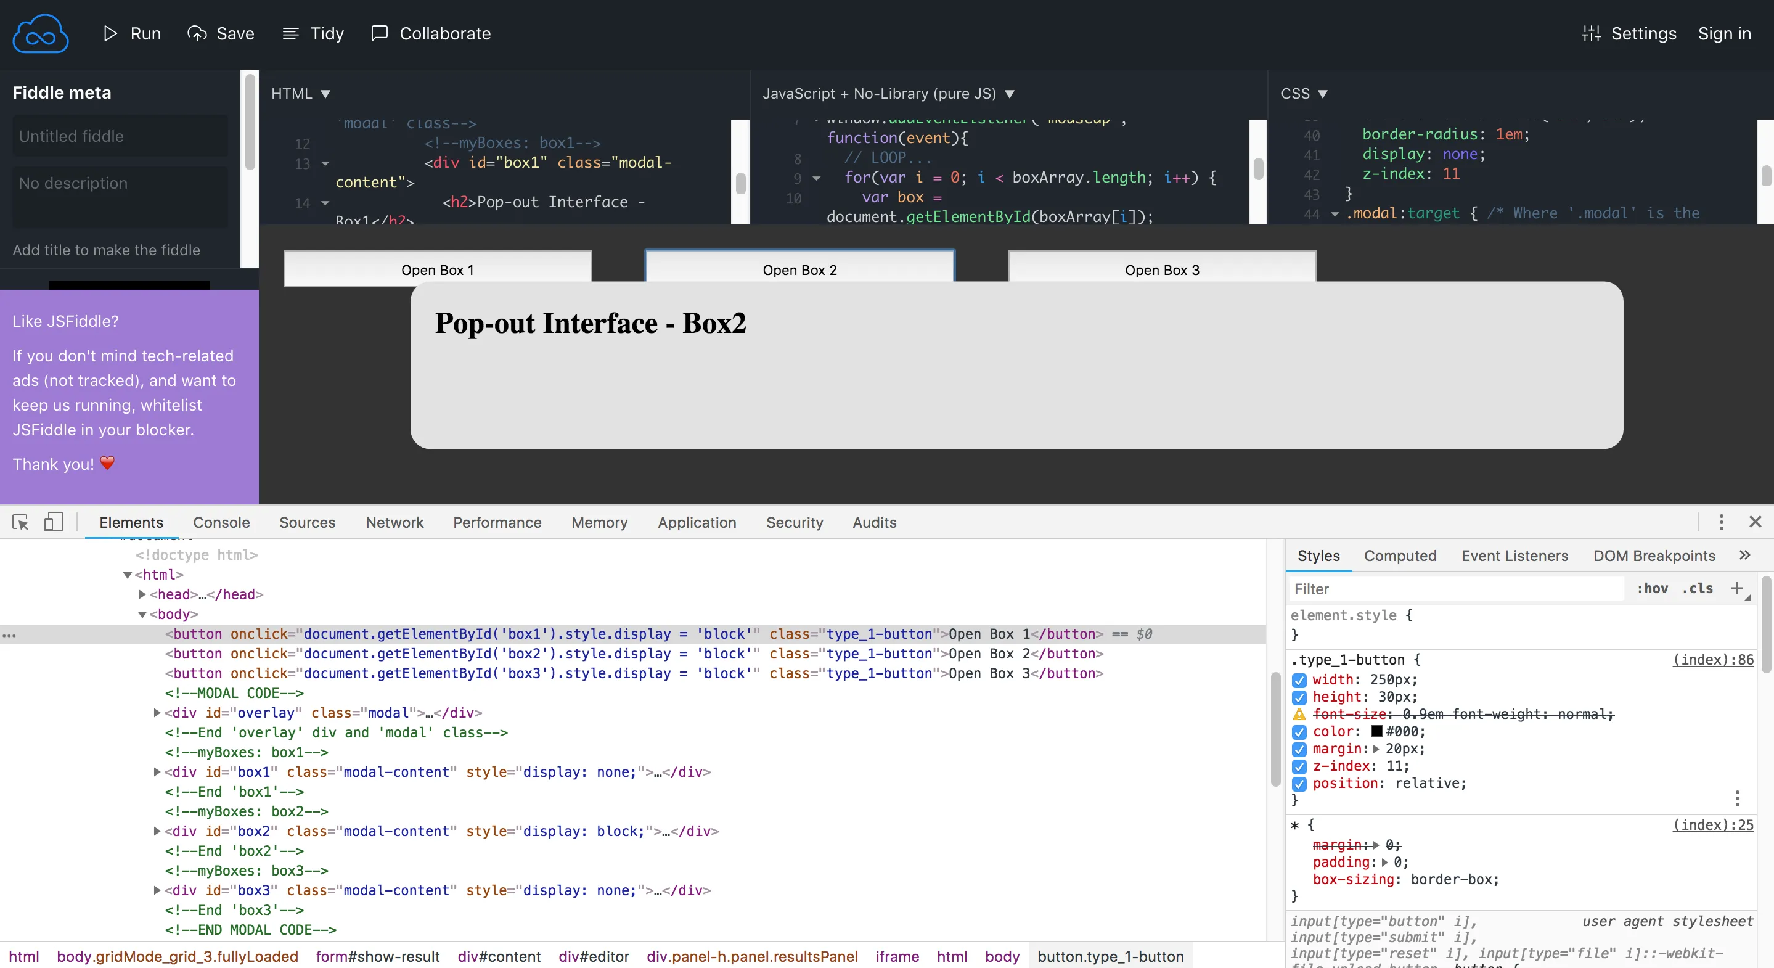The height and width of the screenshot is (968, 1774).
Task: Switch to the Console tab
Action: (x=221, y=522)
